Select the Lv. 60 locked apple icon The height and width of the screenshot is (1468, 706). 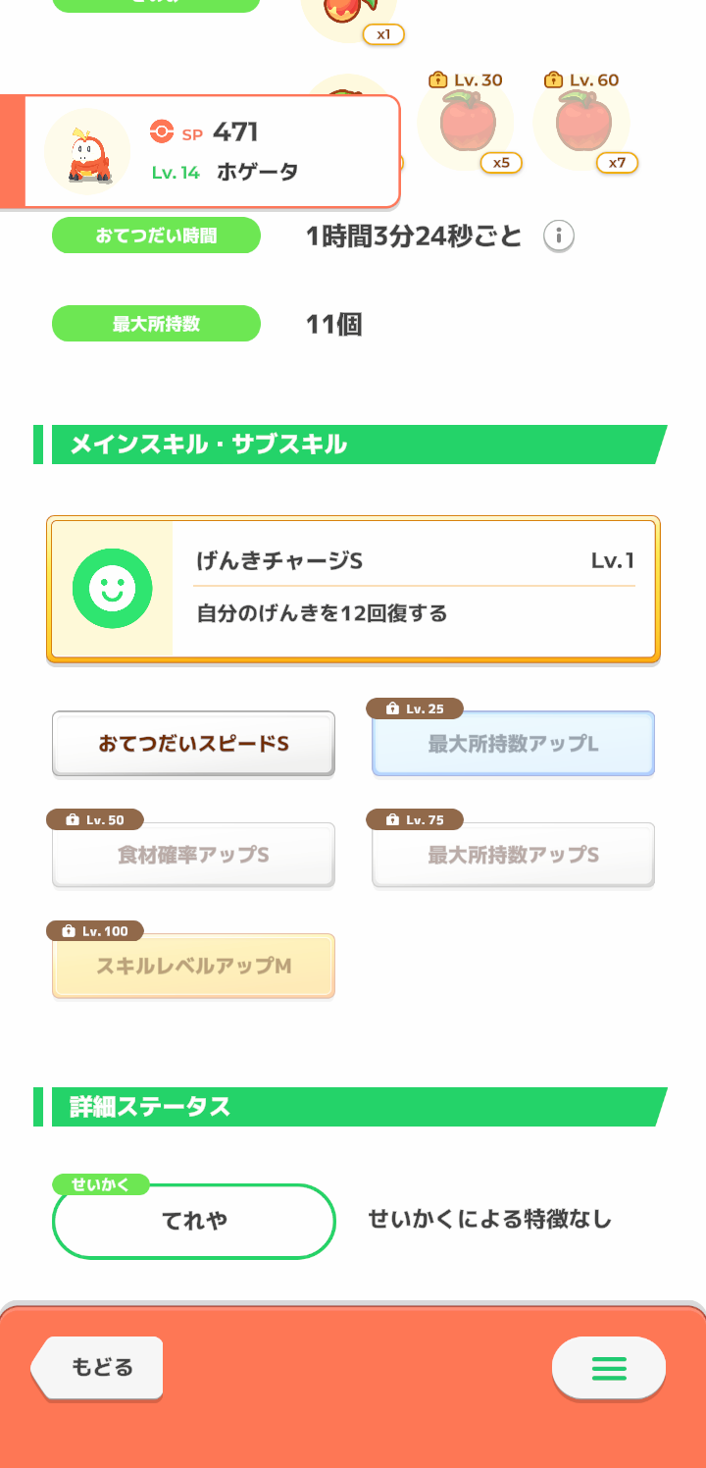[582, 121]
